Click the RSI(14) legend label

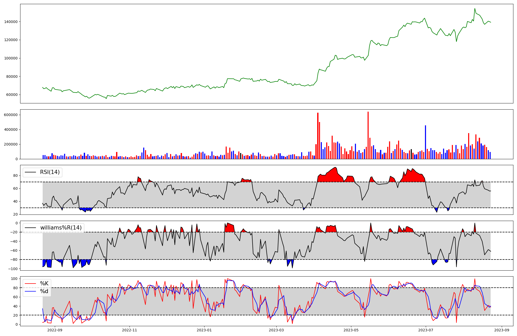tap(50, 172)
